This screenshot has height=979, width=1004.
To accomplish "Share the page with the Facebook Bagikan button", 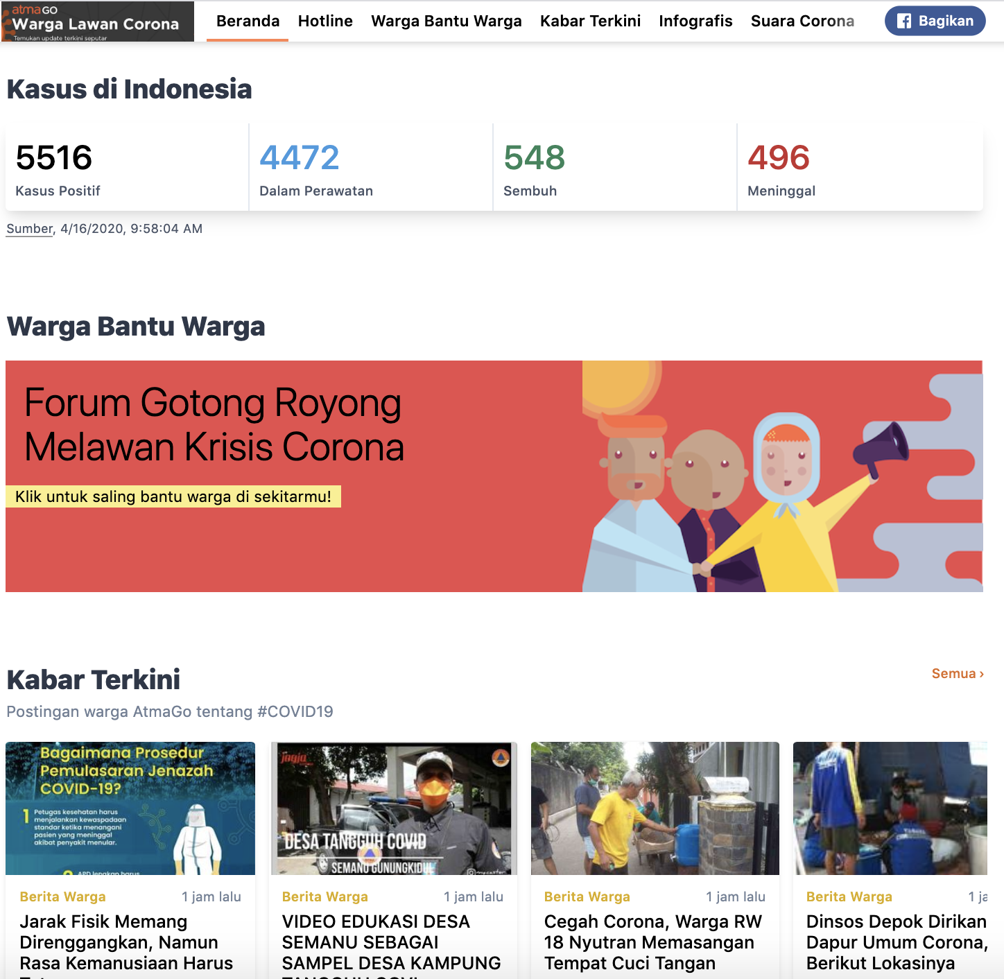I will pyautogui.click(x=935, y=21).
